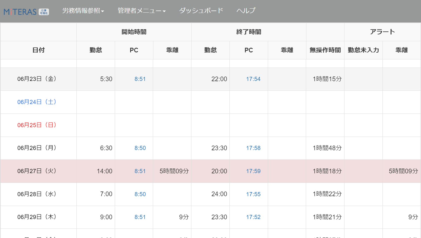Screen dimensions: 421x238
Task: Click the 06月25日(日) date cell
Action: click(x=37, y=125)
